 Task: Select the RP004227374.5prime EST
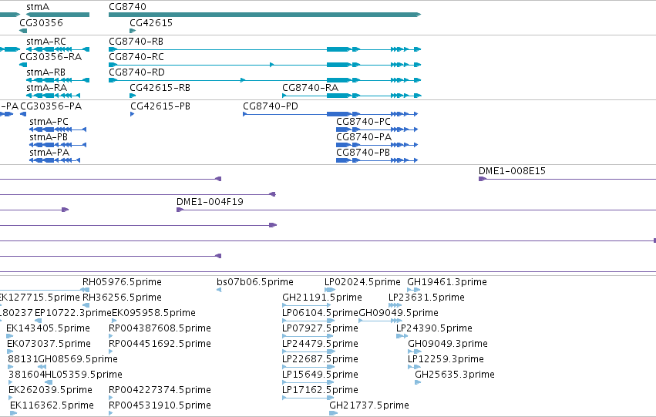[x=111, y=399]
